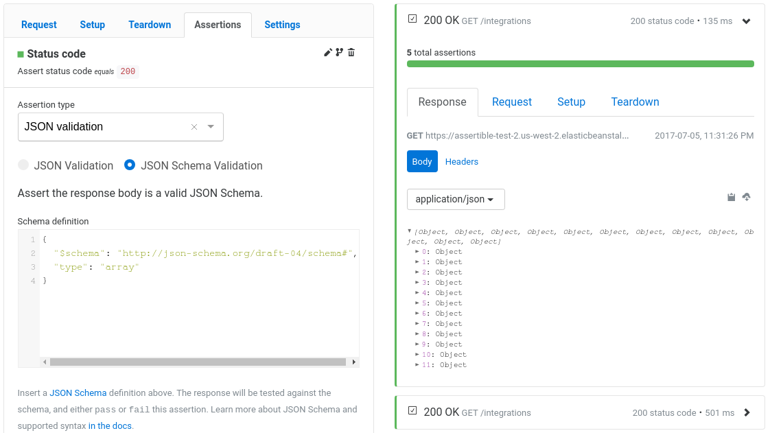Switch to the Teardown tab
Screen dimensions: 770x433
150,25
